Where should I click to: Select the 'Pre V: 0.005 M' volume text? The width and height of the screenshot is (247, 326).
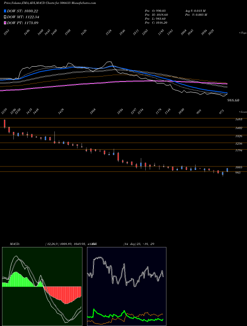(196, 15)
